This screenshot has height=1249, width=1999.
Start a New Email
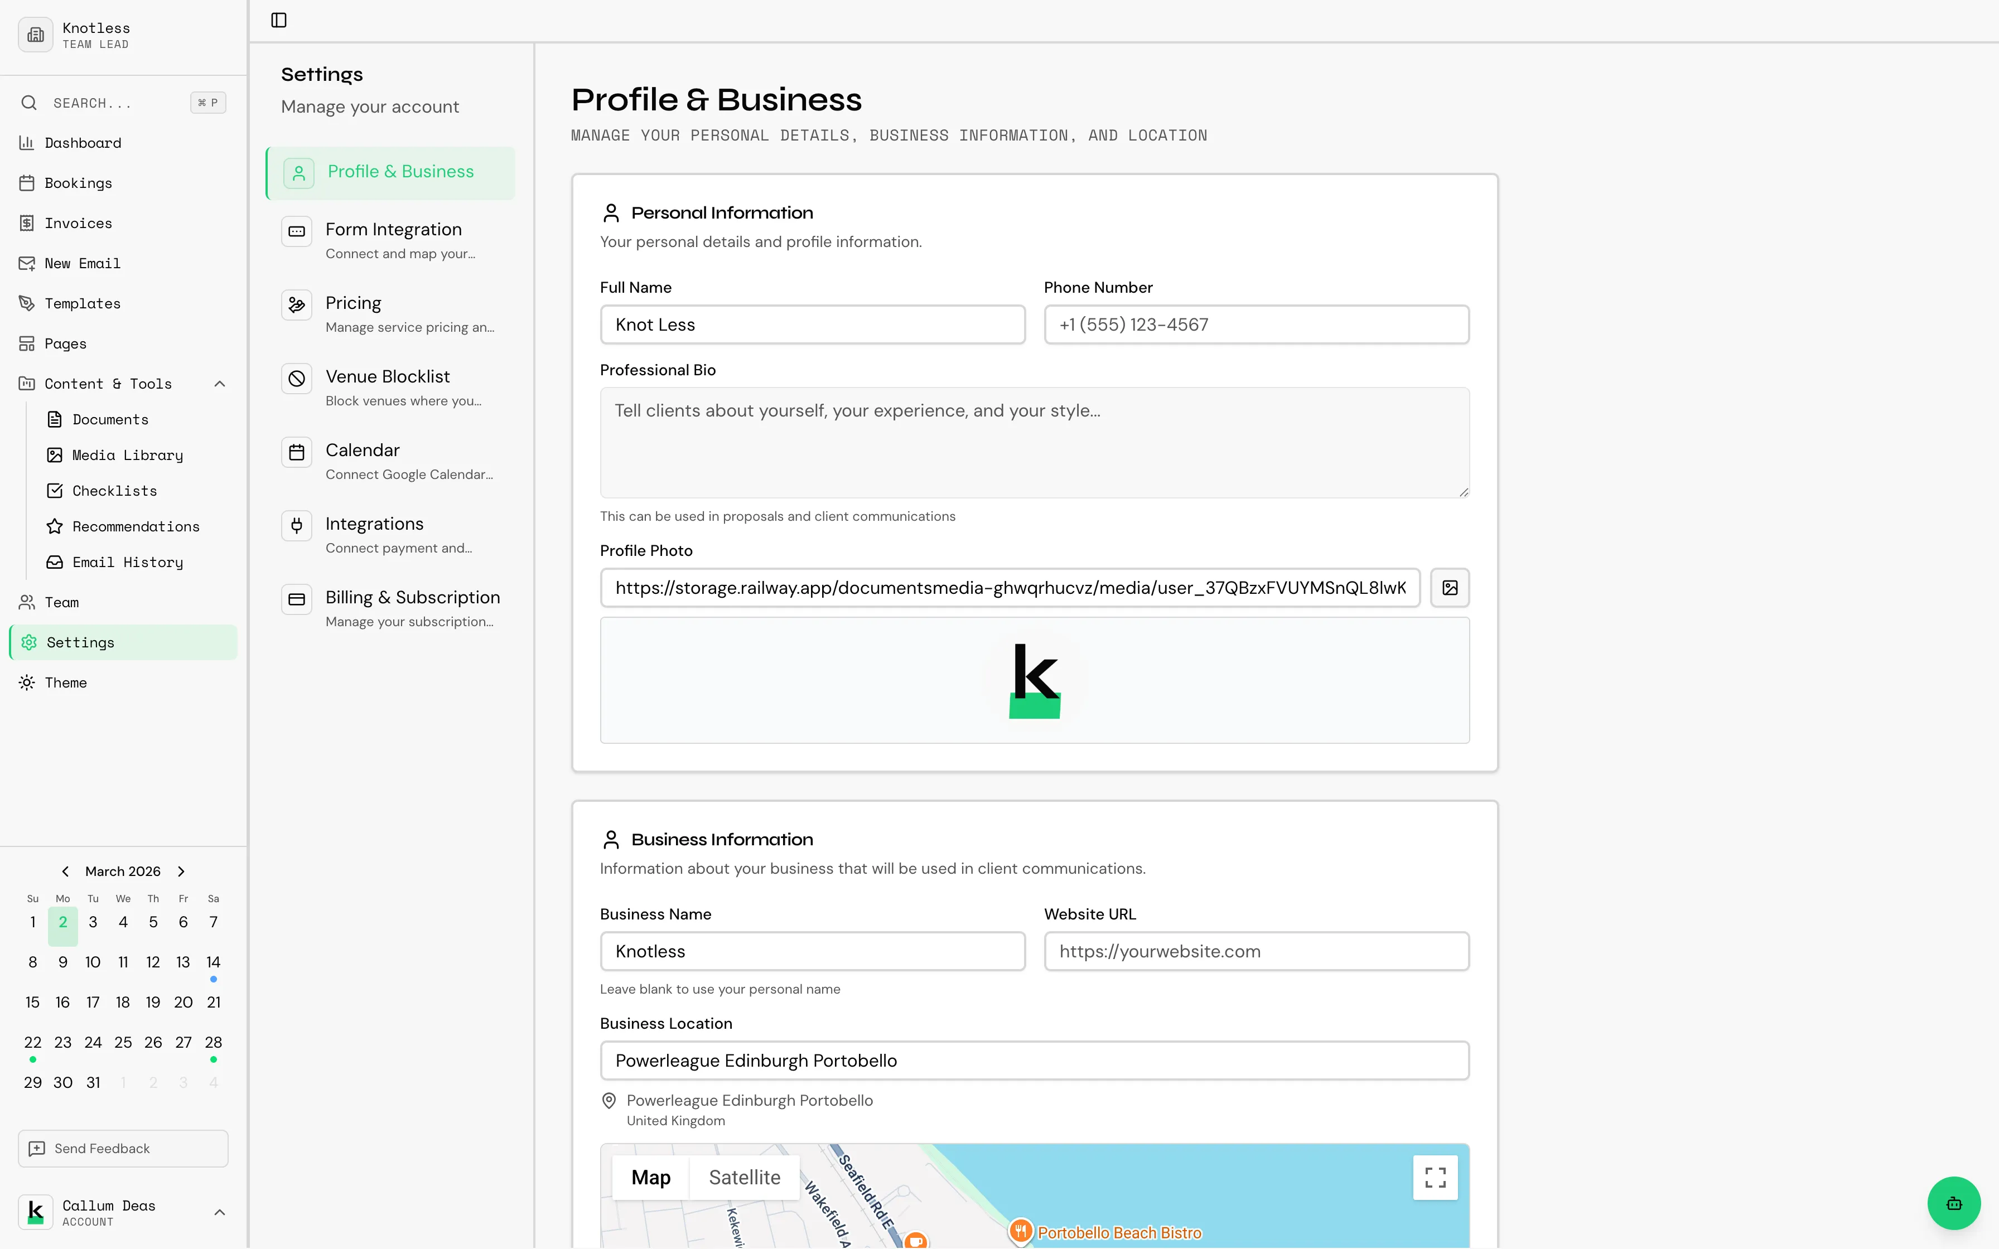(83, 263)
